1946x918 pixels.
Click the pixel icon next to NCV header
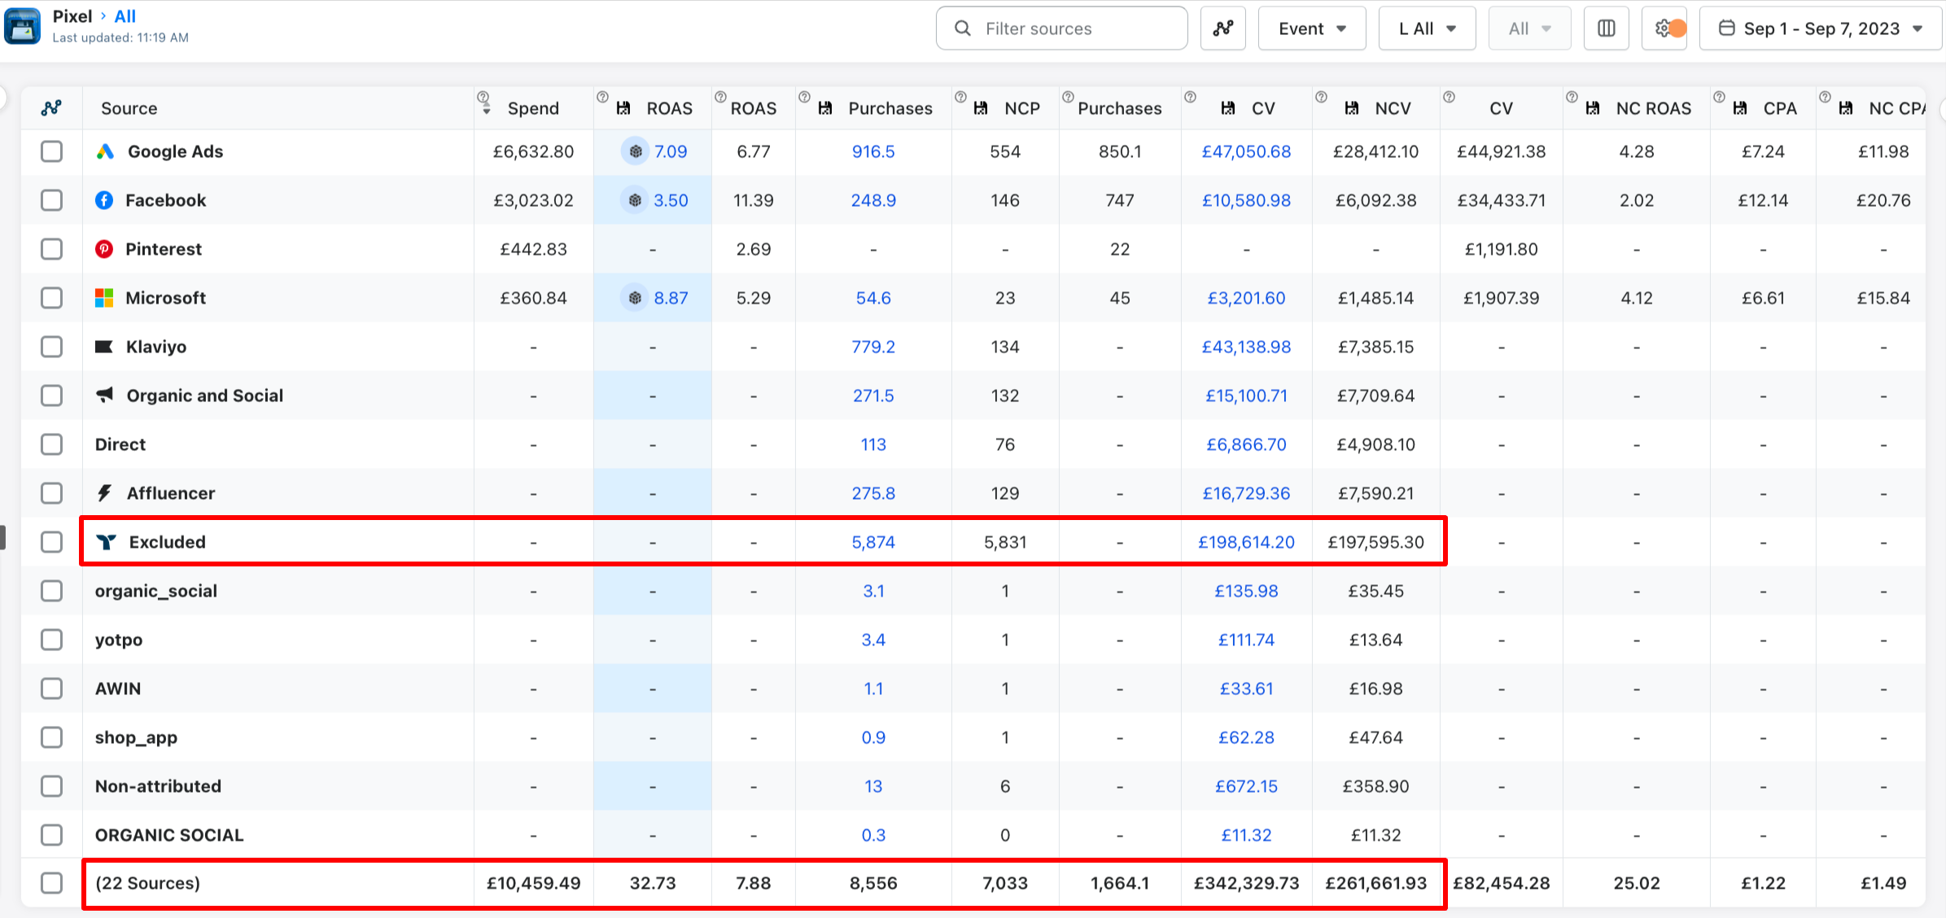click(x=1351, y=108)
